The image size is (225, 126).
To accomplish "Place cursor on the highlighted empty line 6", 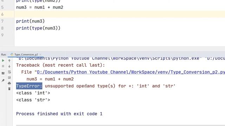I will tap(120, 14).
